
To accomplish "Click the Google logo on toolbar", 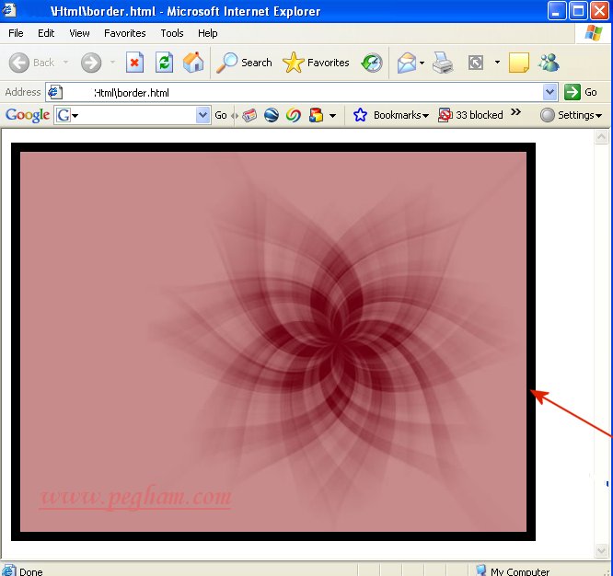I will pos(28,115).
